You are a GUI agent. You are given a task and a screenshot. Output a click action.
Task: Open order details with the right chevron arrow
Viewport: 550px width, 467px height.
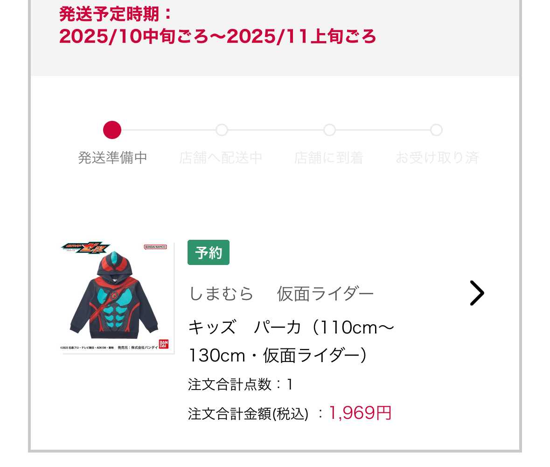coord(477,293)
